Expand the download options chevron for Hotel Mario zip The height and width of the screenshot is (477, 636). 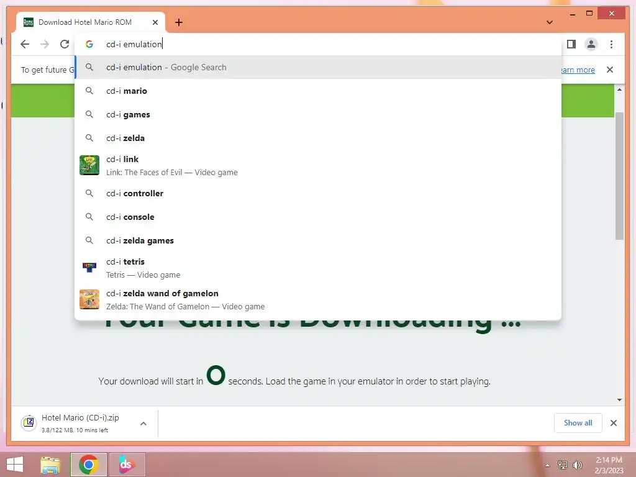(143, 424)
